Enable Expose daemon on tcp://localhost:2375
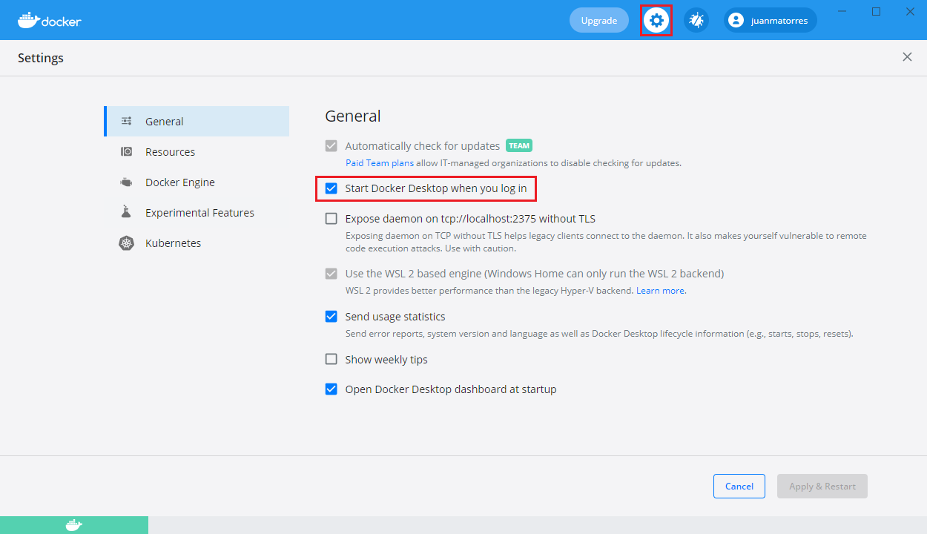The width and height of the screenshot is (927, 534). pyautogui.click(x=331, y=219)
